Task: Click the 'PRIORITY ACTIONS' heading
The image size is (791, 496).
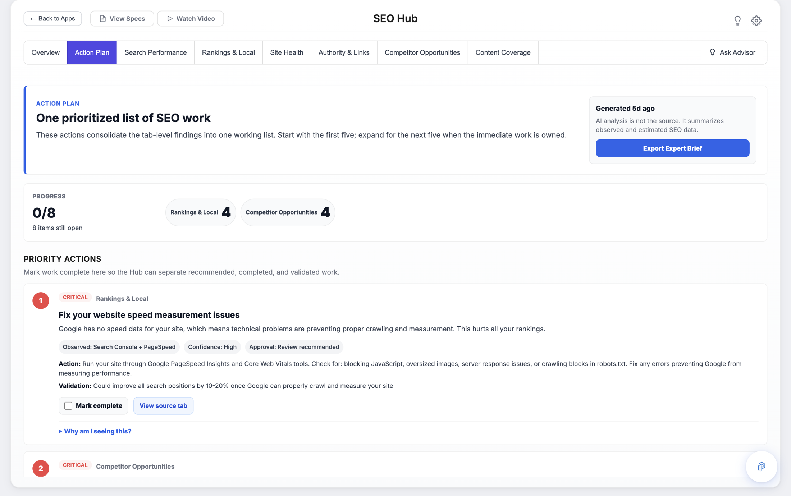Action: point(62,259)
